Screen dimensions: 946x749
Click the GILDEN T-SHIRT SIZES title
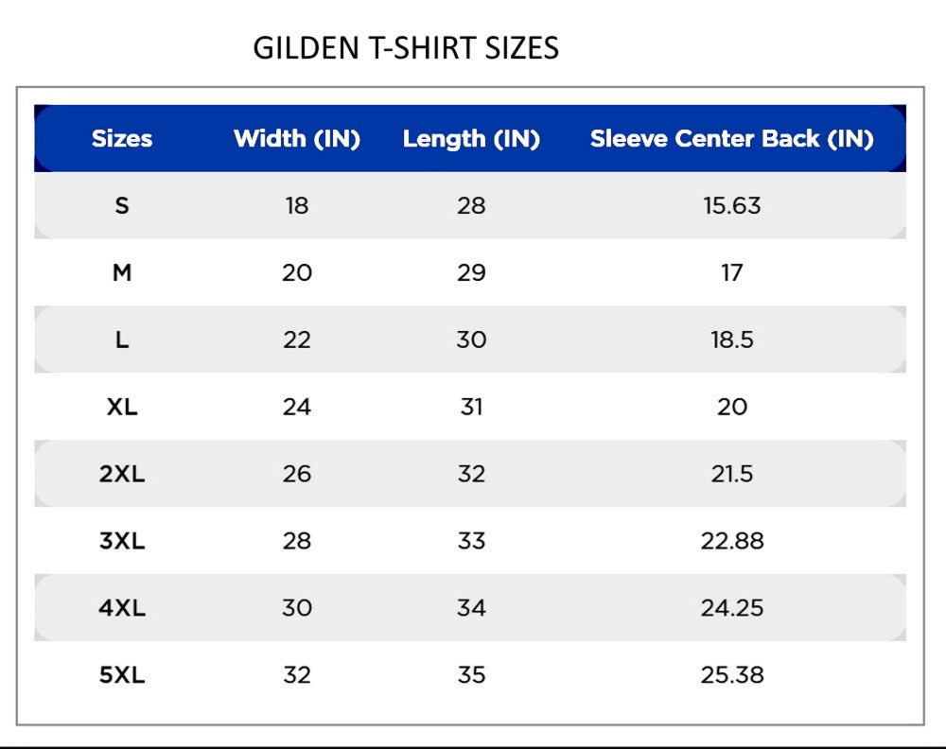(x=406, y=48)
